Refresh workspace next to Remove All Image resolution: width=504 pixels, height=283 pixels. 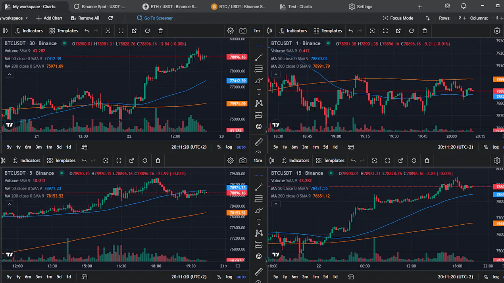click(x=110, y=18)
